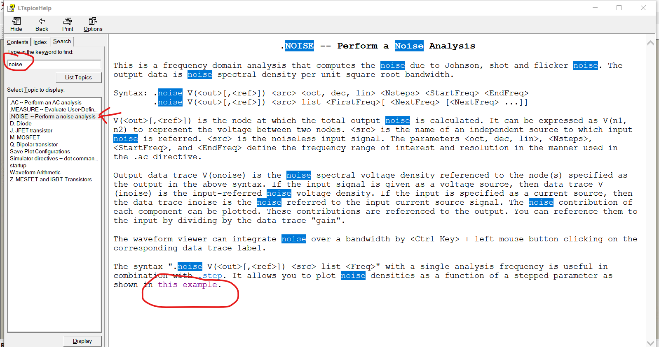The image size is (659, 347).
Task: Select topic .AC -- Perform an AC analysis
Action: coord(46,102)
